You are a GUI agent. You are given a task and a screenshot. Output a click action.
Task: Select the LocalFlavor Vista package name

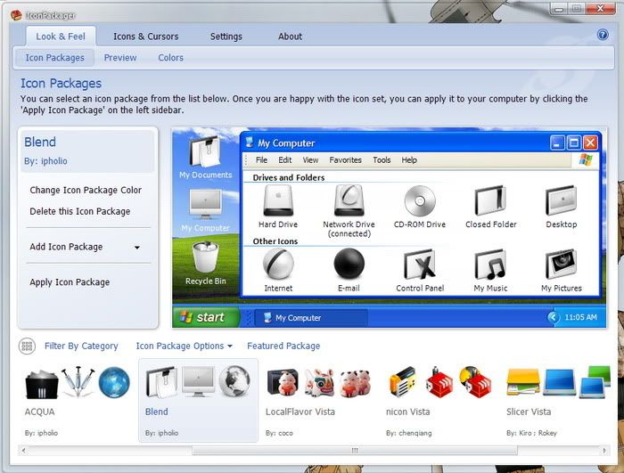click(x=300, y=412)
